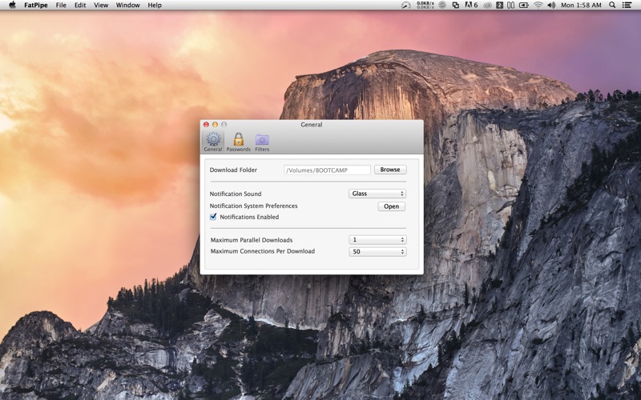Click the two vertical bars menu bar icon
The image size is (641, 400).
click(x=511, y=5)
